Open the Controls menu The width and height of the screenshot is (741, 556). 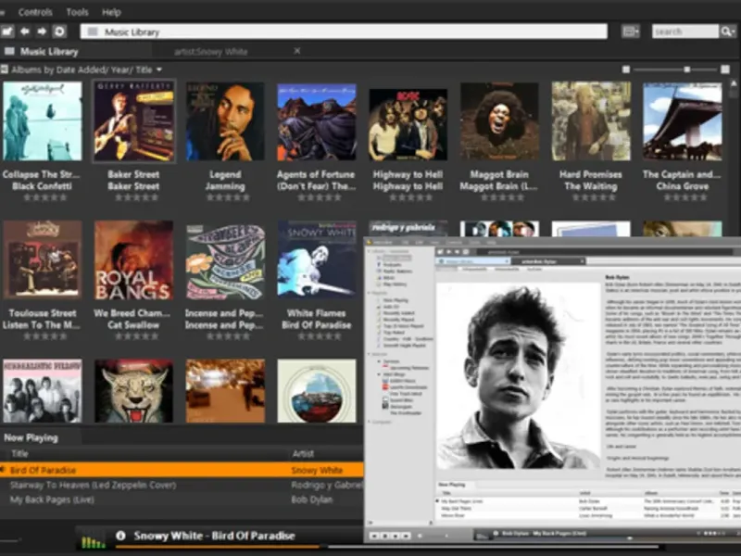point(35,12)
